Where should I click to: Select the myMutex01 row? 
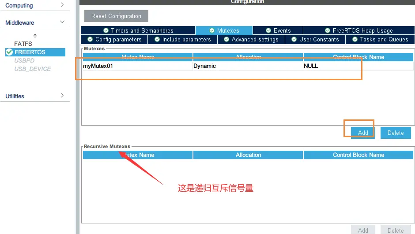click(102, 66)
